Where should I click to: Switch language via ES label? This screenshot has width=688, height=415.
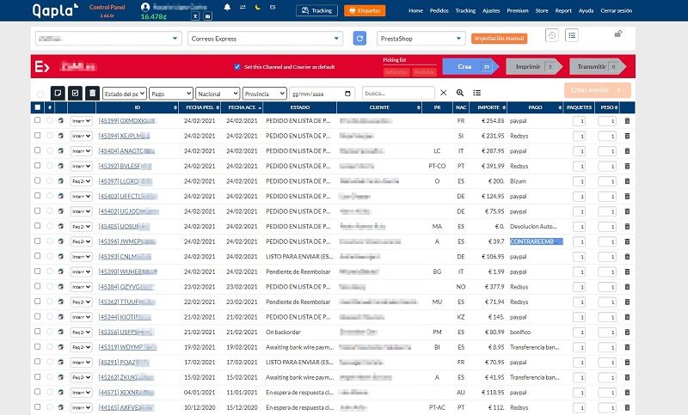coord(273,7)
